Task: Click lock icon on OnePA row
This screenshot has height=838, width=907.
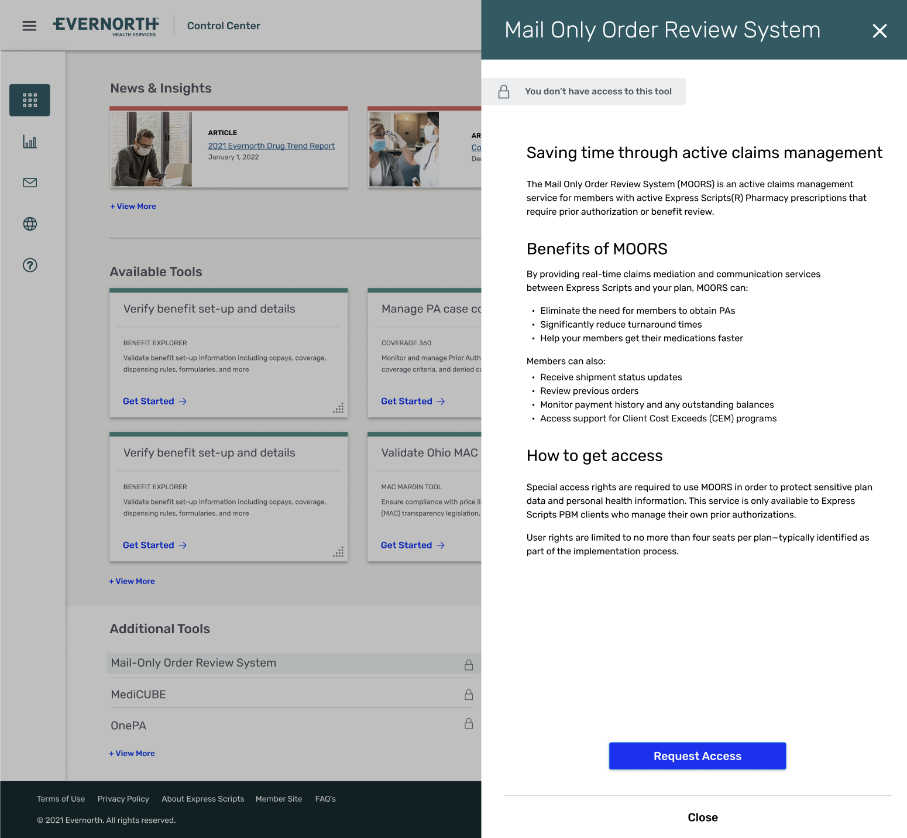Action: 469,724
